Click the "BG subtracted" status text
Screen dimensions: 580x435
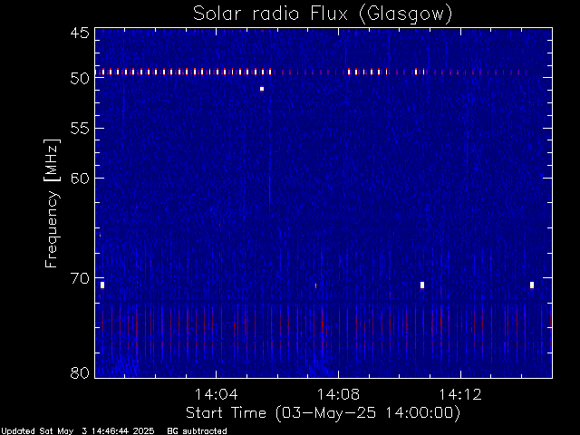(198, 431)
